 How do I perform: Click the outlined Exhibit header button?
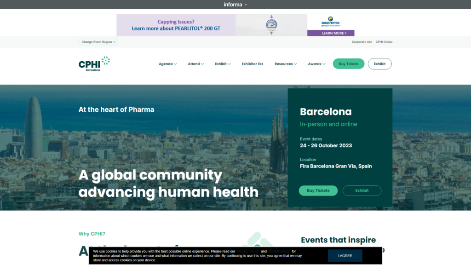pos(379,63)
